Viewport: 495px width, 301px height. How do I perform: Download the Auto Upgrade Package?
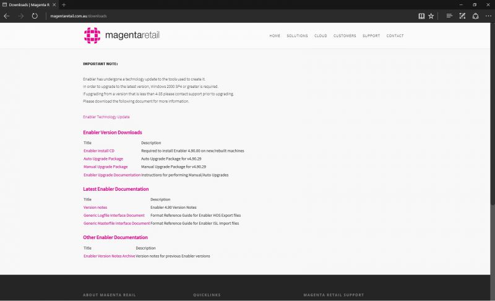point(103,159)
